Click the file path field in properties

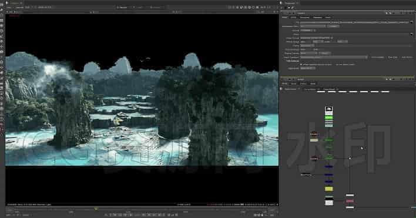pyautogui.click(x=354, y=22)
